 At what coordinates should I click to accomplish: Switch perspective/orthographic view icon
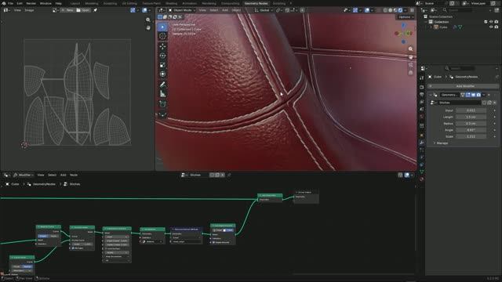(x=410, y=73)
